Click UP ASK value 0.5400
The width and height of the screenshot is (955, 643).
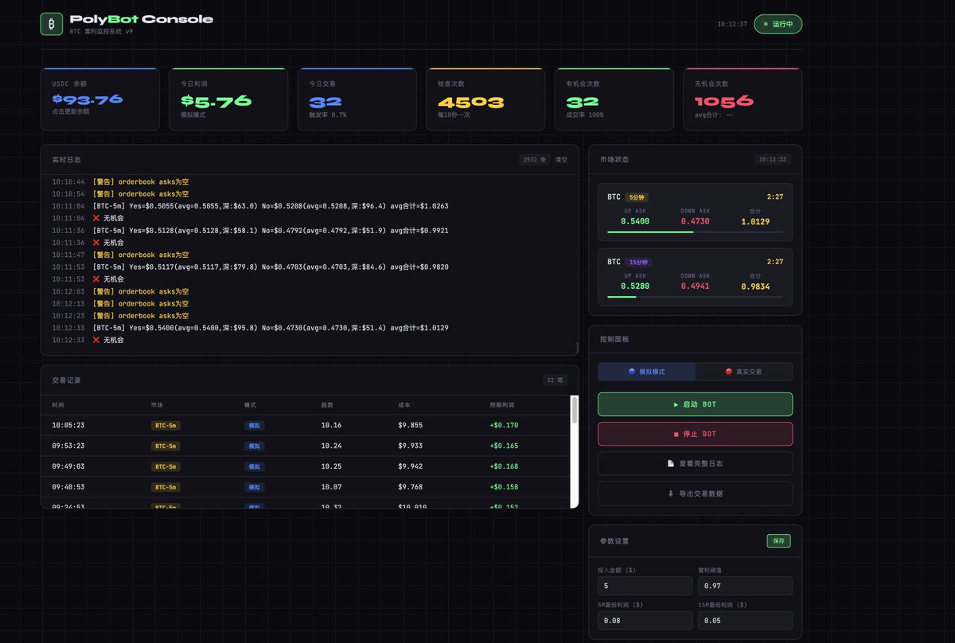tap(635, 221)
